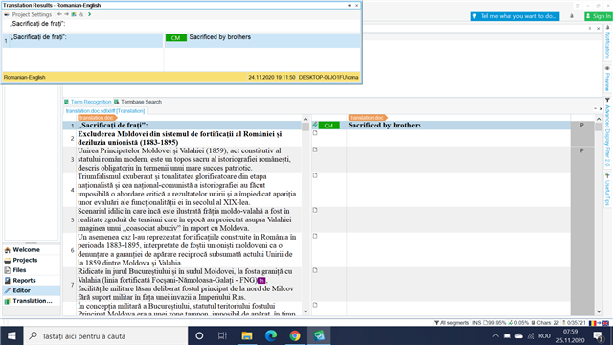
Task: Open the Useful Tips side tab
Action: pyautogui.click(x=607, y=190)
